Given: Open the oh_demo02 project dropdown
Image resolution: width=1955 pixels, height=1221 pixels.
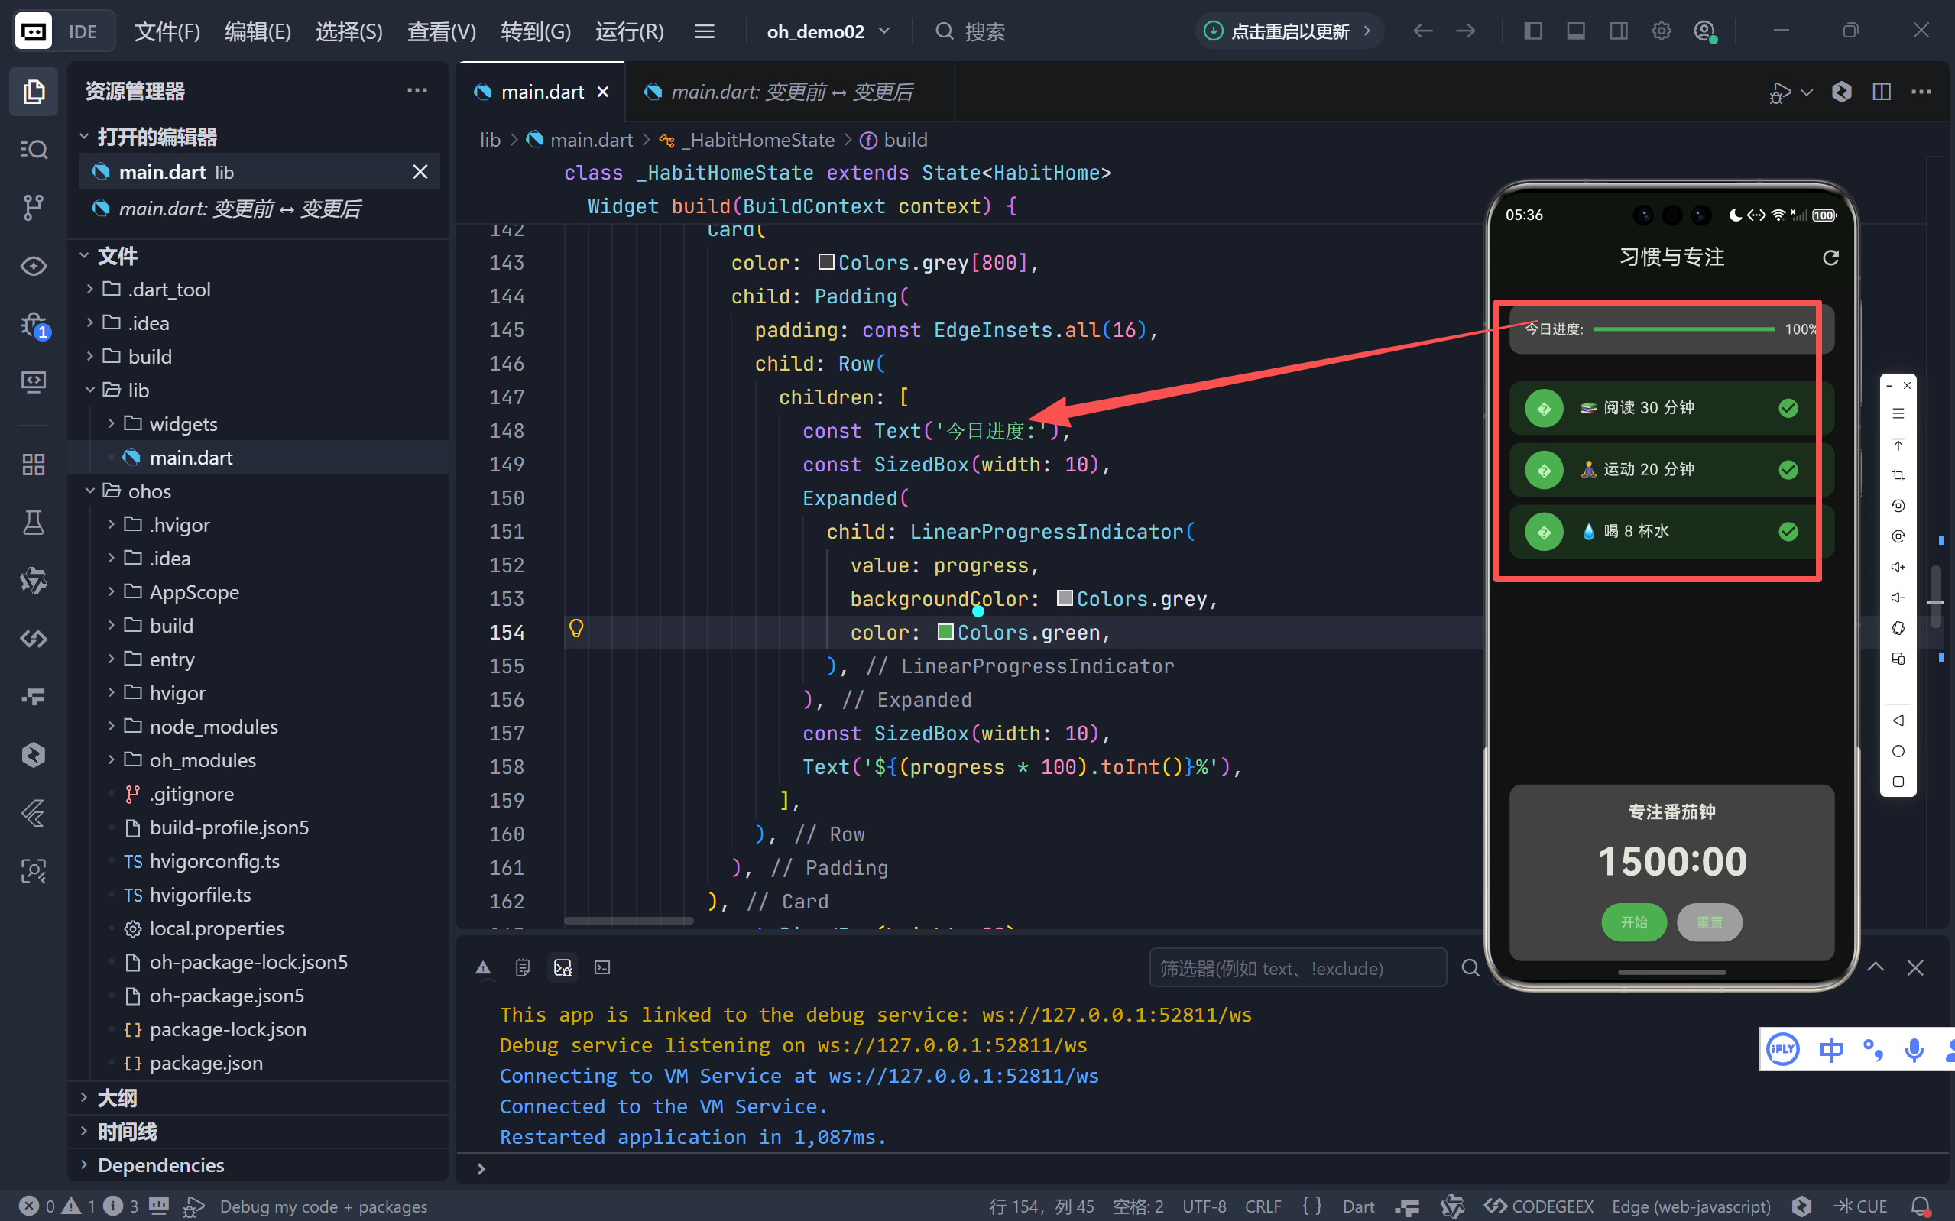Looking at the screenshot, I should click(828, 31).
